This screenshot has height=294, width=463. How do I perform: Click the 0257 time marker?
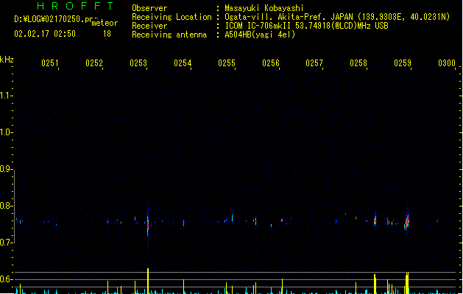pos(314,63)
